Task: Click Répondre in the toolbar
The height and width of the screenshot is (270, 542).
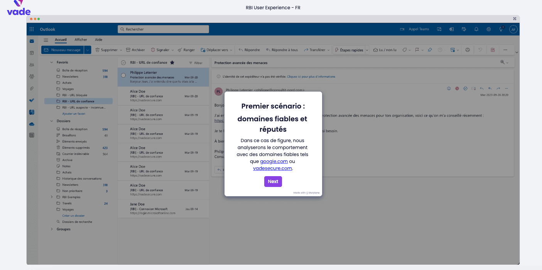Action: 249,50
